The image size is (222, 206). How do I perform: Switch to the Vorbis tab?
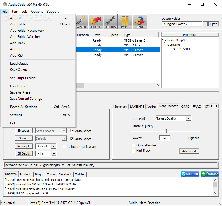151,107
